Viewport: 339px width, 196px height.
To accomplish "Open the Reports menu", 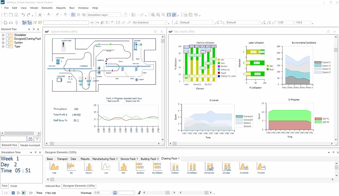I will 61,8.
